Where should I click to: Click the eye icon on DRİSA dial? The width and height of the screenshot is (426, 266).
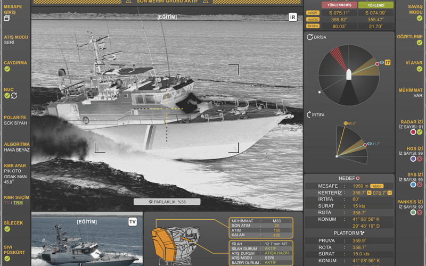pyautogui.click(x=382, y=62)
